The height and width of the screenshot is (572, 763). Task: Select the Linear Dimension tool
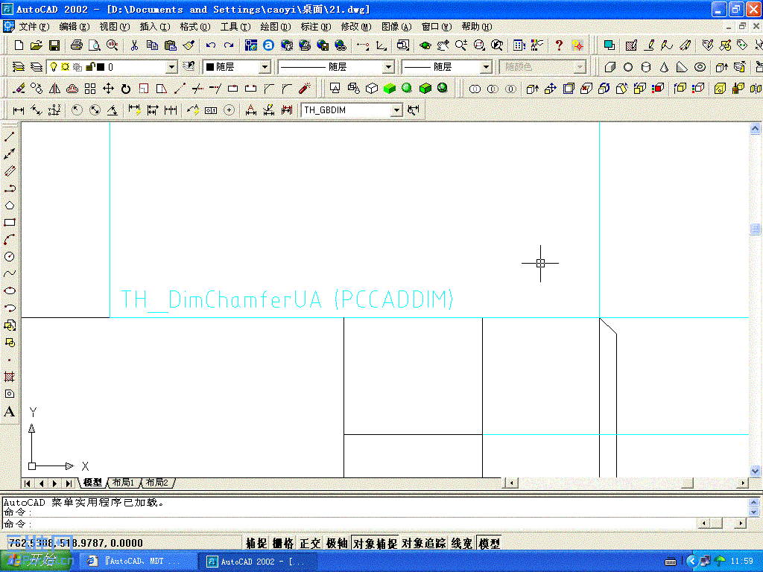(x=19, y=110)
